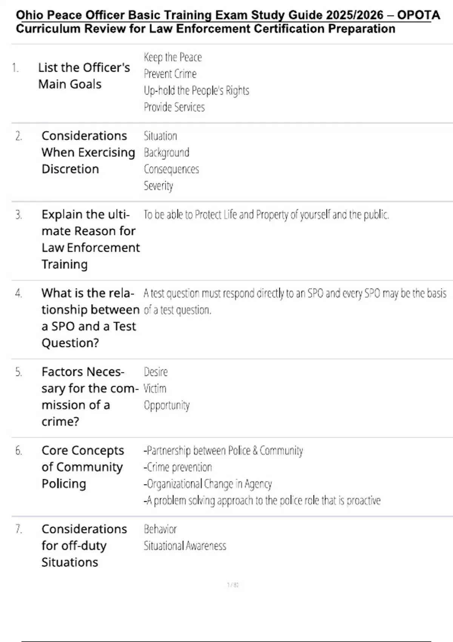The height and width of the screenshot is (642, 453).
Task: Click "Partnership between Police & Community" line
Action: 223,451
